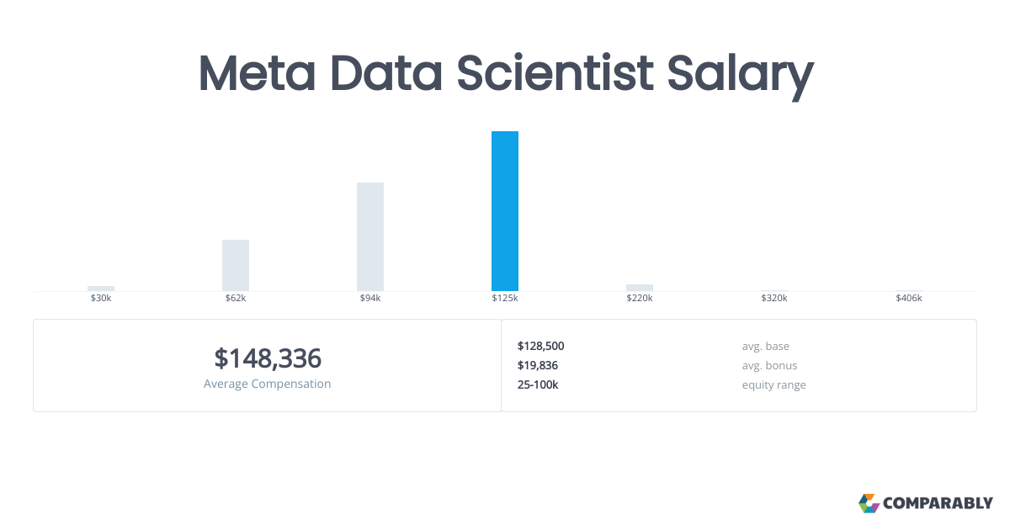Click the $406k axis label

pyautogui.click(x=909, y=299)
